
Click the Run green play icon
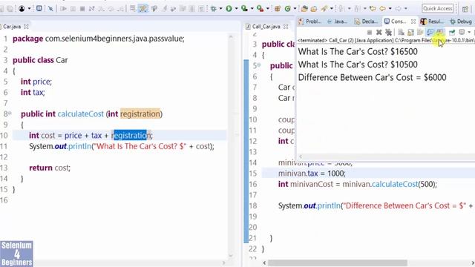pos(229,8)
